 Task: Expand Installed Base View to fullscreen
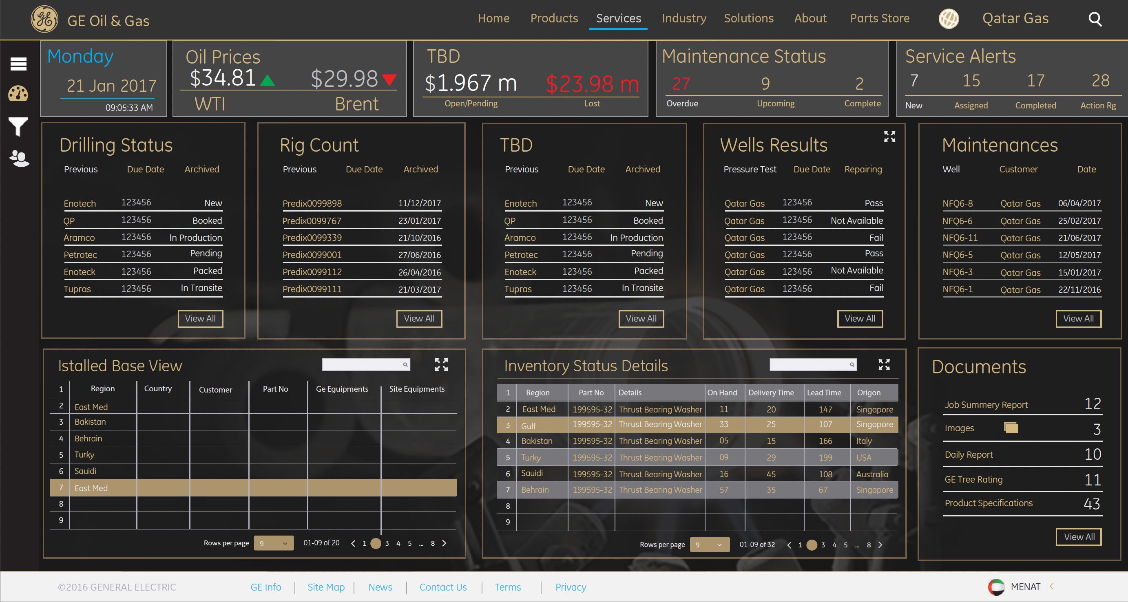(x=441, y=364)
